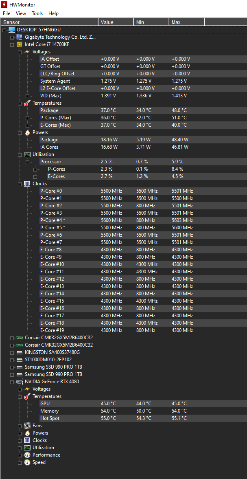
Task: Click the Sensor column header
Action: click(x=49, y=22)
